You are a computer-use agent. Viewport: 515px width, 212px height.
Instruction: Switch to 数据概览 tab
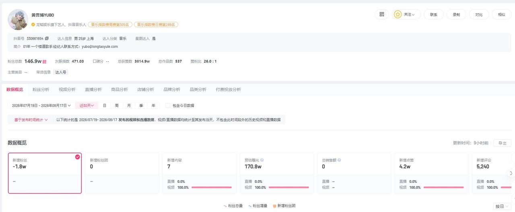15,90
